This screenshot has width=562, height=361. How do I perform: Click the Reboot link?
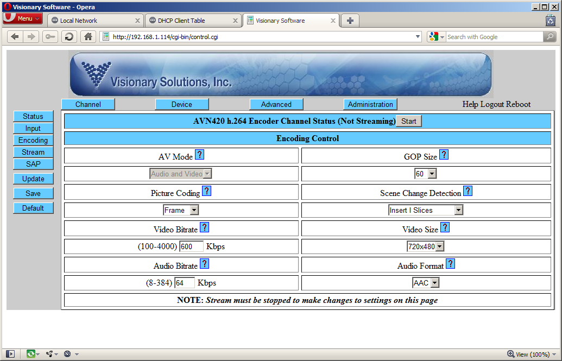click(x=519, y=104)
